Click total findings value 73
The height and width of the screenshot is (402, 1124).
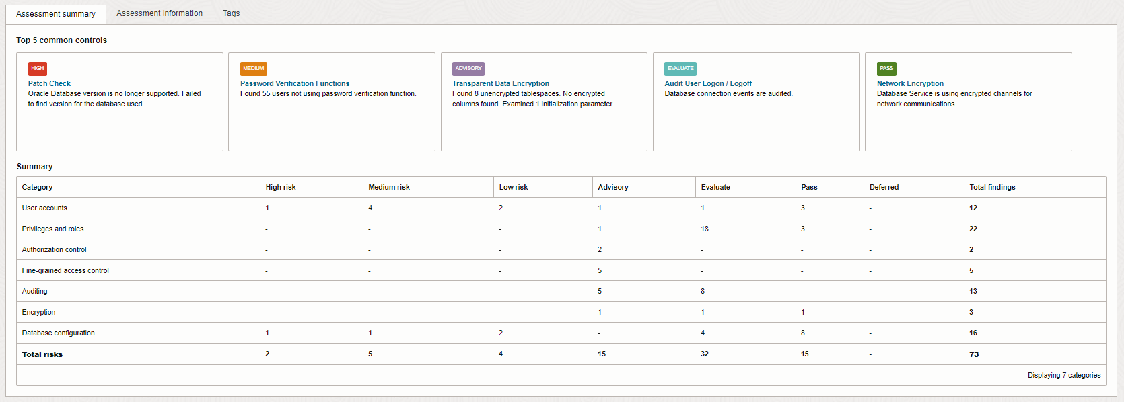(x=974, y=354)
